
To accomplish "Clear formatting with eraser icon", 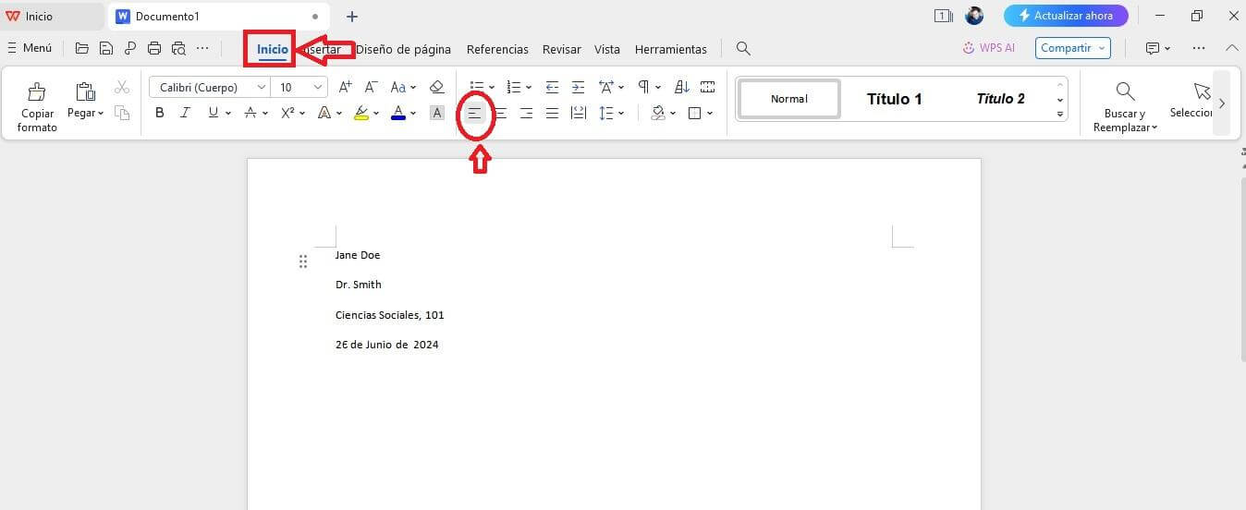I will tap(437, 87).
